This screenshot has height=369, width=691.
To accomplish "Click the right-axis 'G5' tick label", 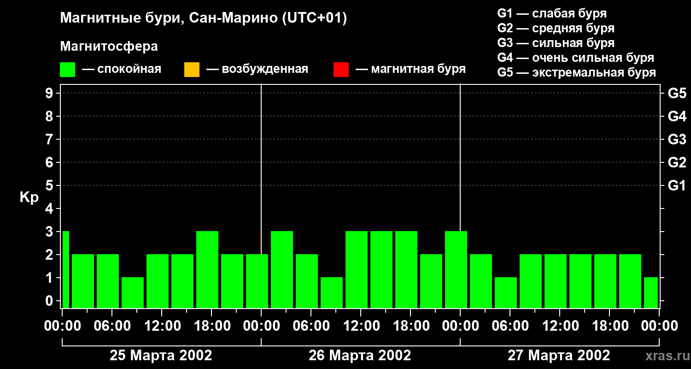I will coord(677,93).
